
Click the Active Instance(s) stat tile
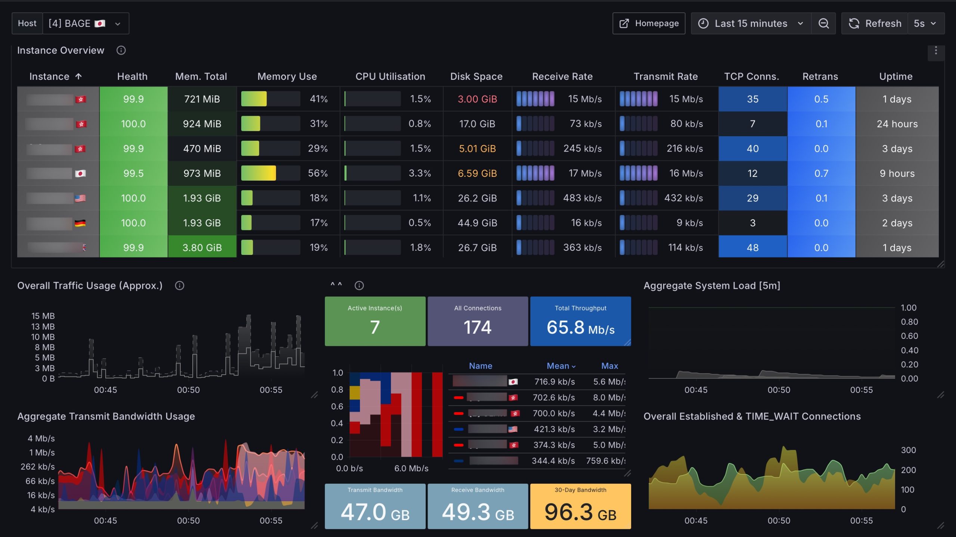[375, 321]
